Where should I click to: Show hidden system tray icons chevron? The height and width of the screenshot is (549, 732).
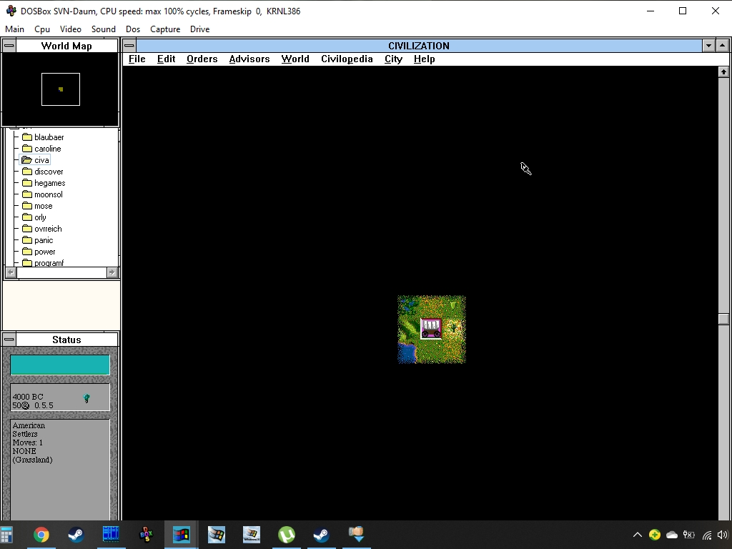[x=637, y=535]
